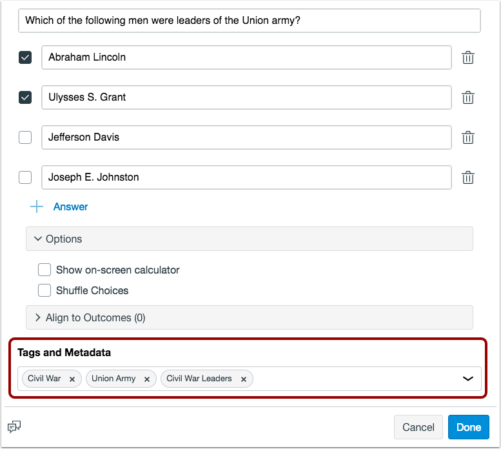This screenshot has height=449, width=501.
Task: Remove the Civil War Leaders tag
Action: tap(244, 379)
